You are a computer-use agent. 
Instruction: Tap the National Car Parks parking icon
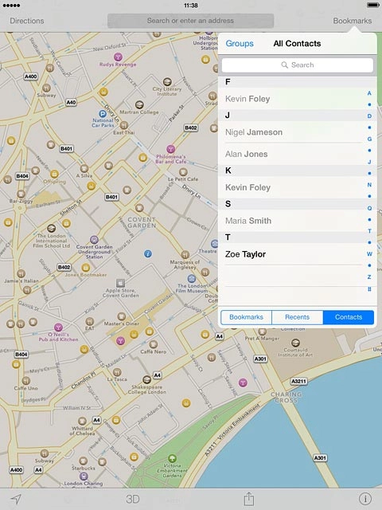[103, 114]
